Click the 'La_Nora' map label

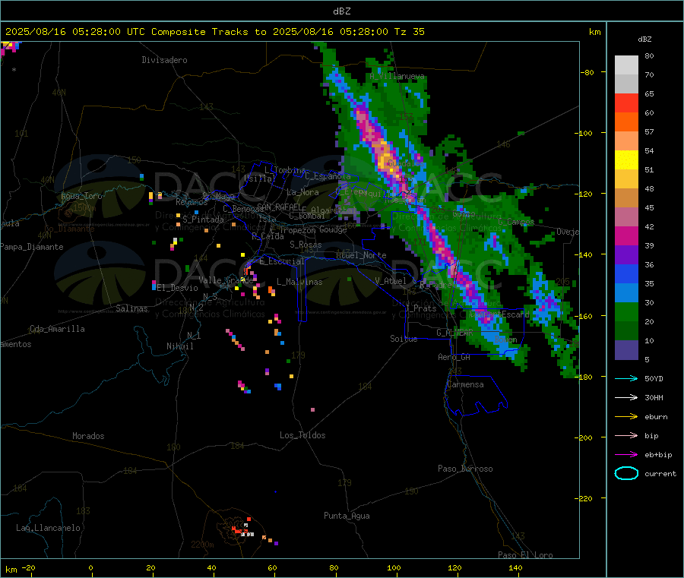(x=302, y=192)
